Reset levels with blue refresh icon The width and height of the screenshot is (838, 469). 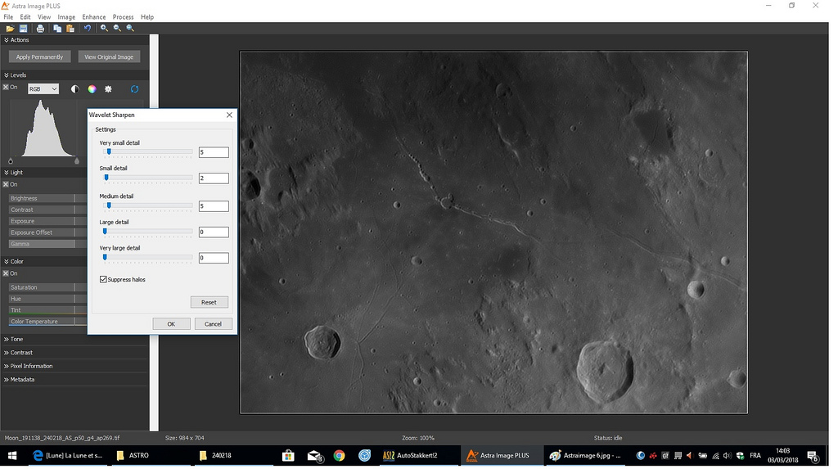(135, 89)
